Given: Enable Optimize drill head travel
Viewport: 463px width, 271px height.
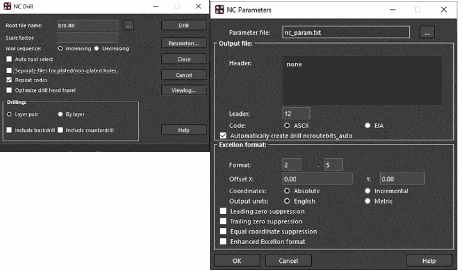Looking at the screenshot, I should click(x=9, y=90).
